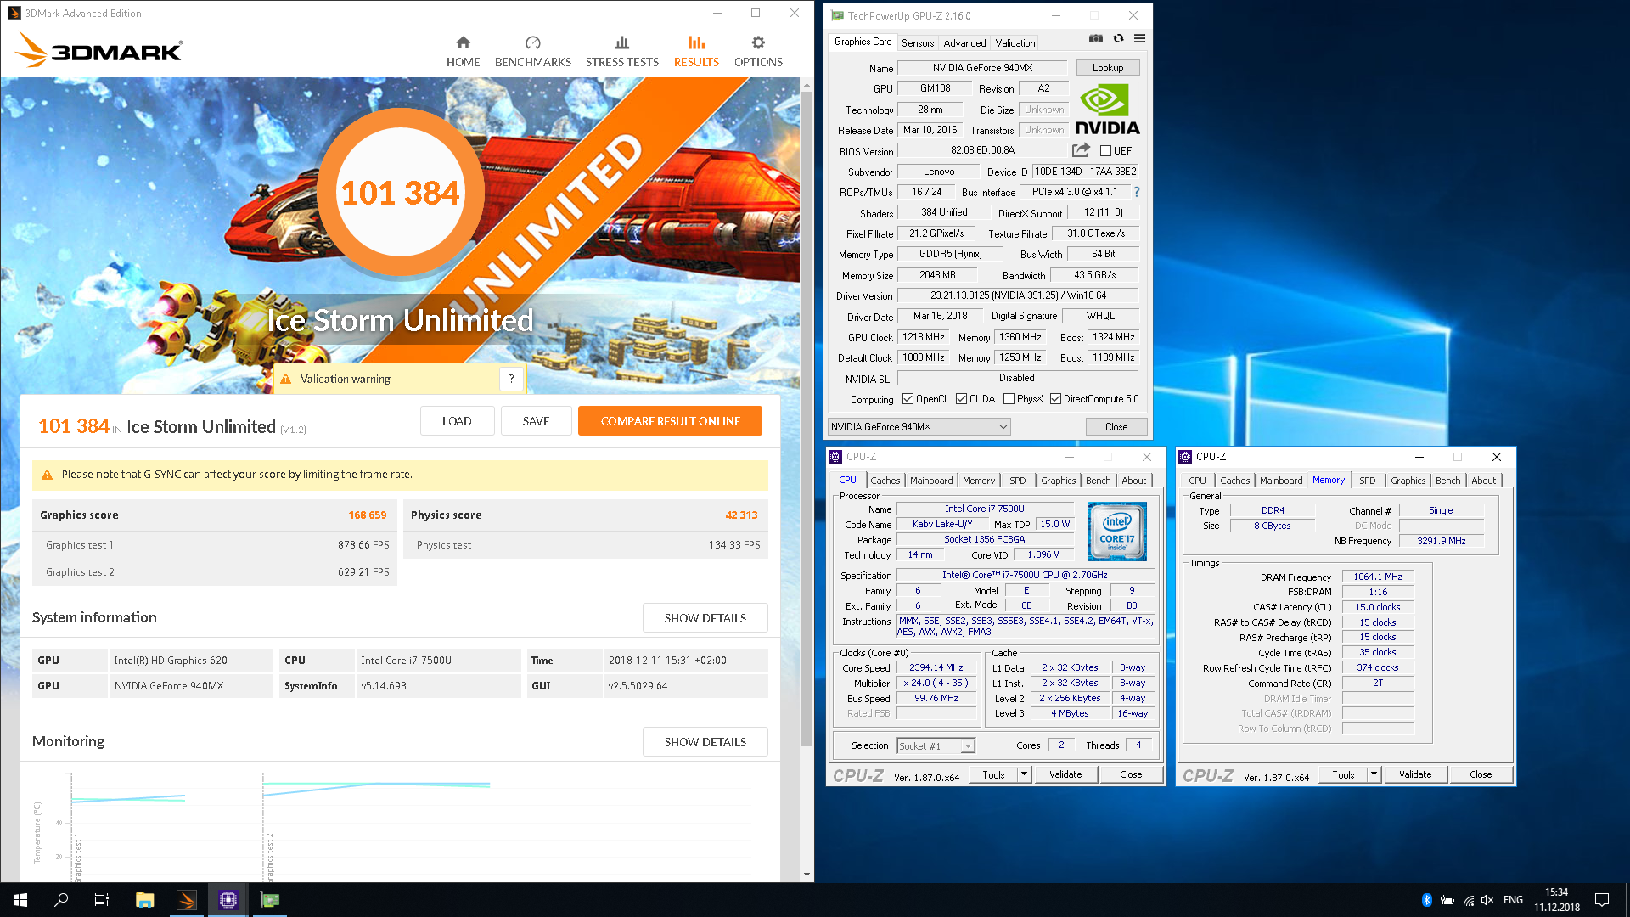Open Tools dropdown arrow in CPU-Z CPU window
Image resolution: width=1630 pixels, height=917 pixels.
pyautogui.click(x=1024, y=774)
